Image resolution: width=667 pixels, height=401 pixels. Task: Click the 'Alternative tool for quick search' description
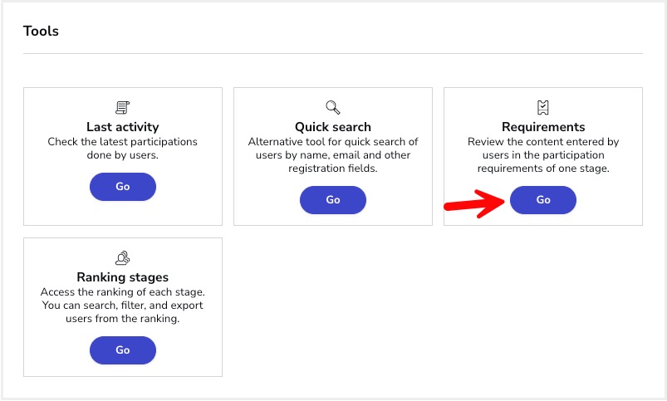(332, 154)
